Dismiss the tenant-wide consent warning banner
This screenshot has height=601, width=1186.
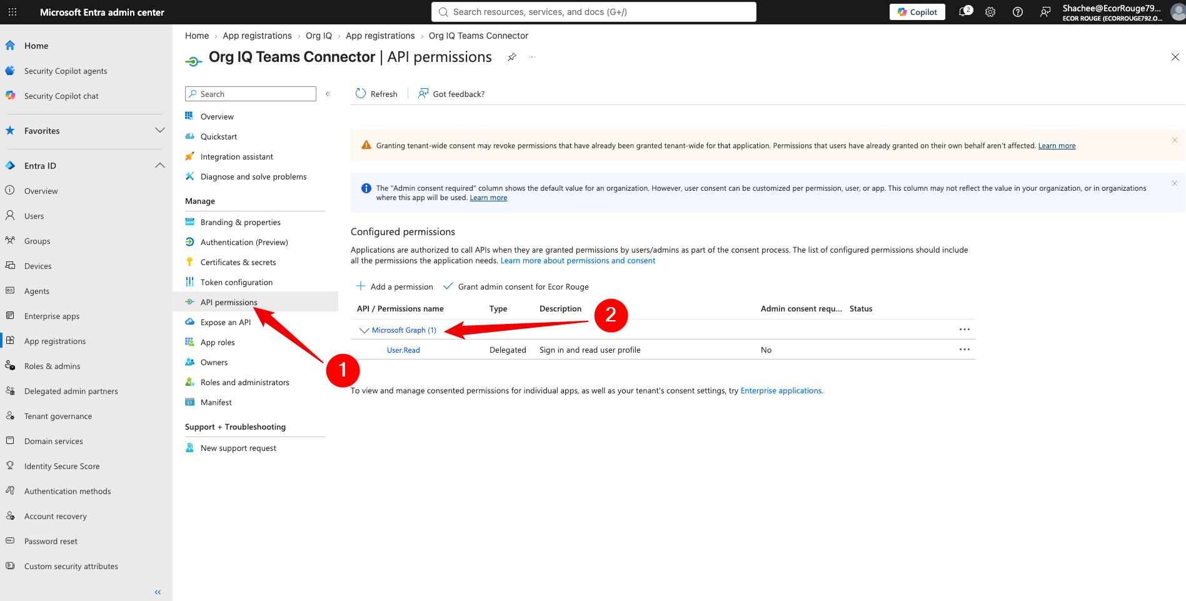(x=1174, y=140)
